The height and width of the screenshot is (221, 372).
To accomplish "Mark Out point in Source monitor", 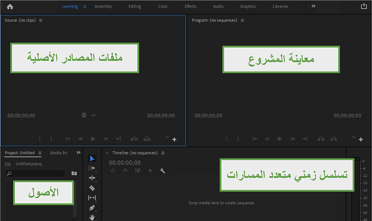I will [x=52, y=139].
